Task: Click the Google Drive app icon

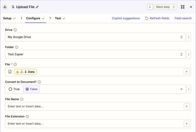Action: (x=5, y=7)
